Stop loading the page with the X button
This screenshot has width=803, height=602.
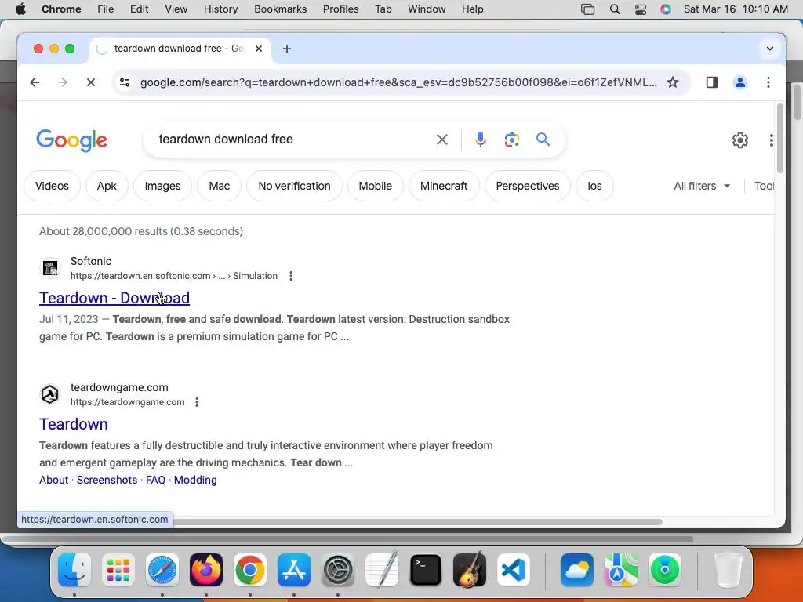(91, 82)
